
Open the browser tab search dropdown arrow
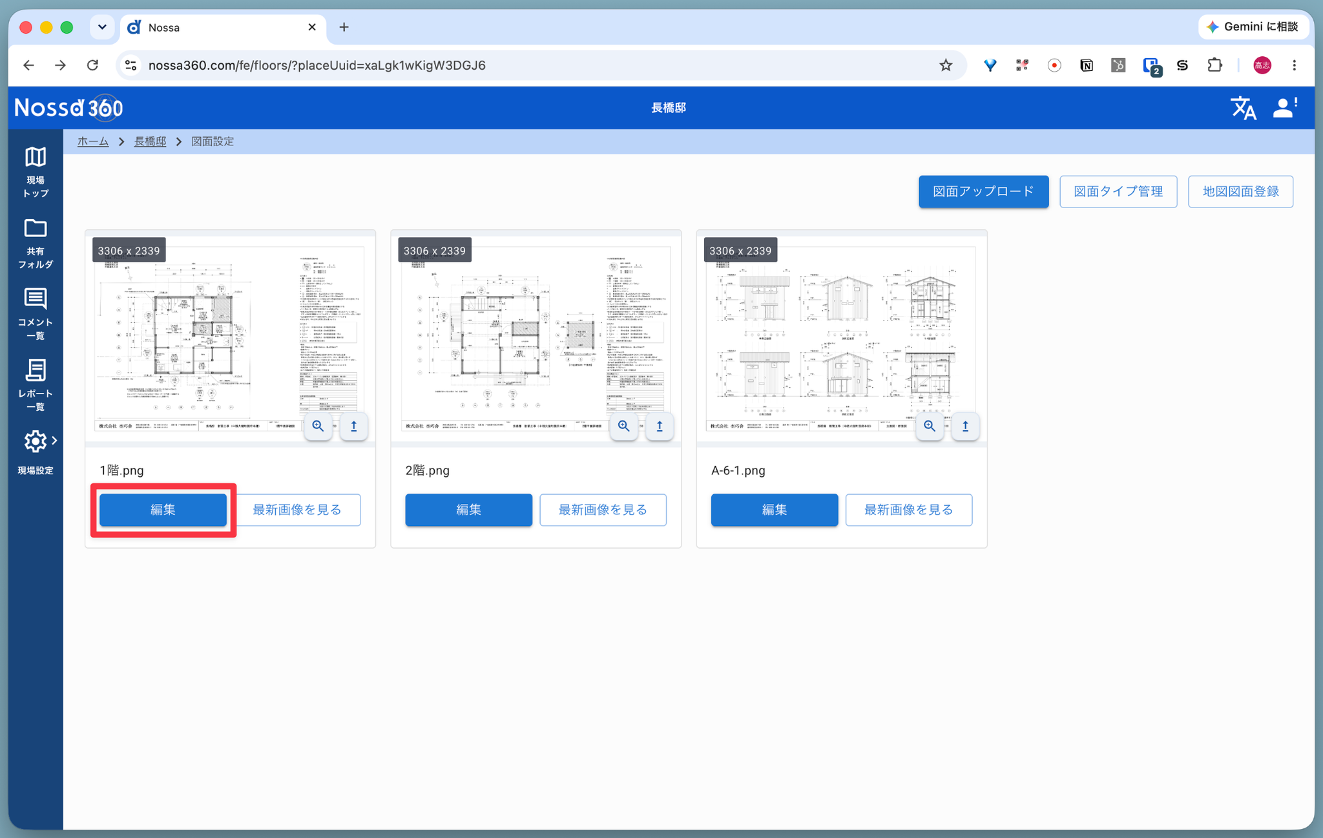coord(102,27)
